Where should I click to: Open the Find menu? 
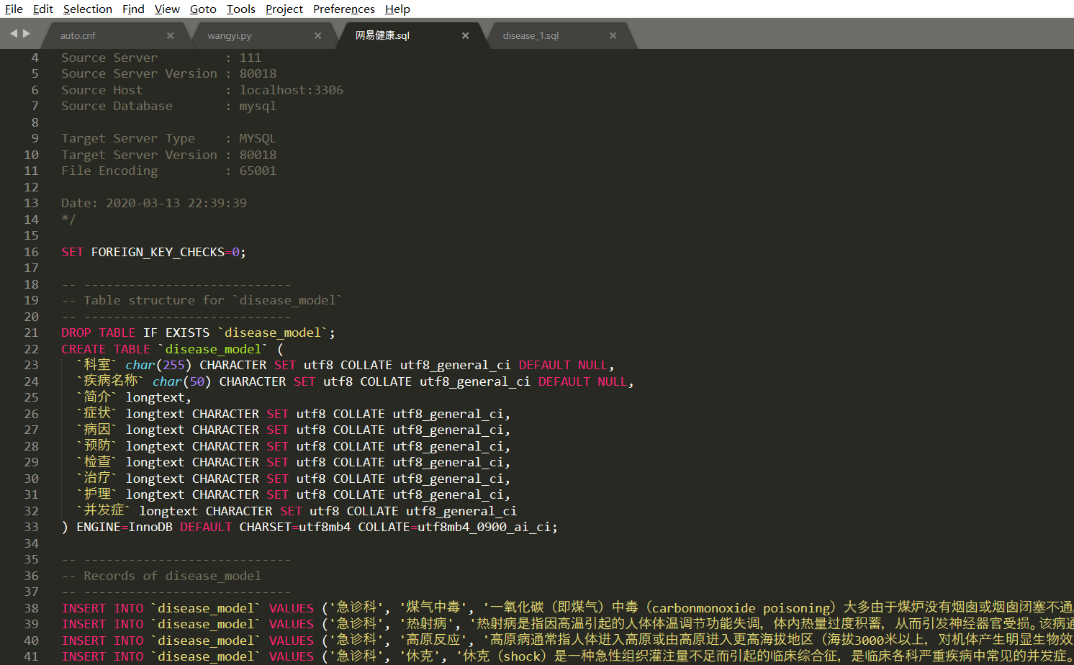pyautogui.click(x=133, y=9)
